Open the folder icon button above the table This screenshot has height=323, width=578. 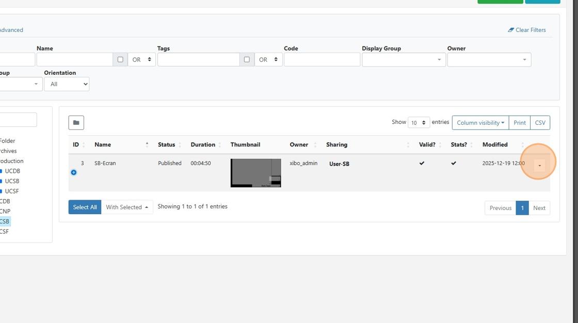[76, 123]
